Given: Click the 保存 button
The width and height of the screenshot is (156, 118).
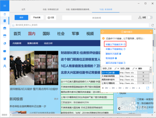Looking at the screenshot, I should tap(21, 17).
